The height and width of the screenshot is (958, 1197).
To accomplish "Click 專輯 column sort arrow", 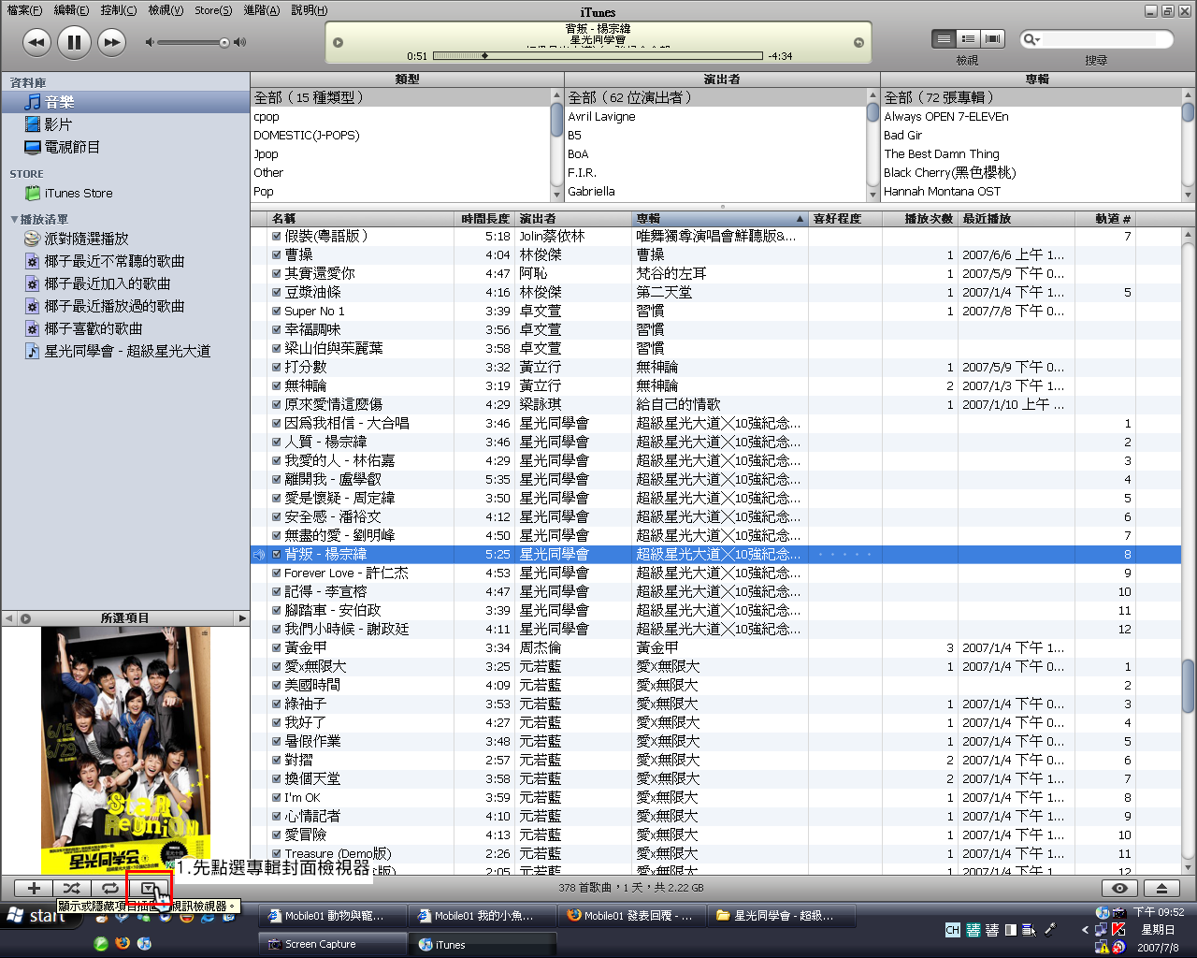I will click(x=800, y=219).
